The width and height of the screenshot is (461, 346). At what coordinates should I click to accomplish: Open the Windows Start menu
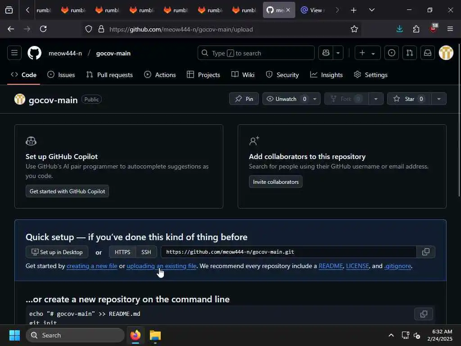tap(14, 335)
